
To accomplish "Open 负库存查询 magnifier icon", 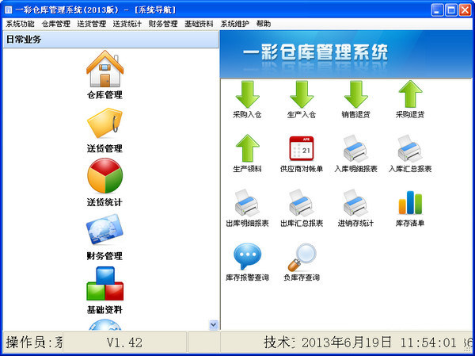I will pyautogui.click(x=302, y=257).
